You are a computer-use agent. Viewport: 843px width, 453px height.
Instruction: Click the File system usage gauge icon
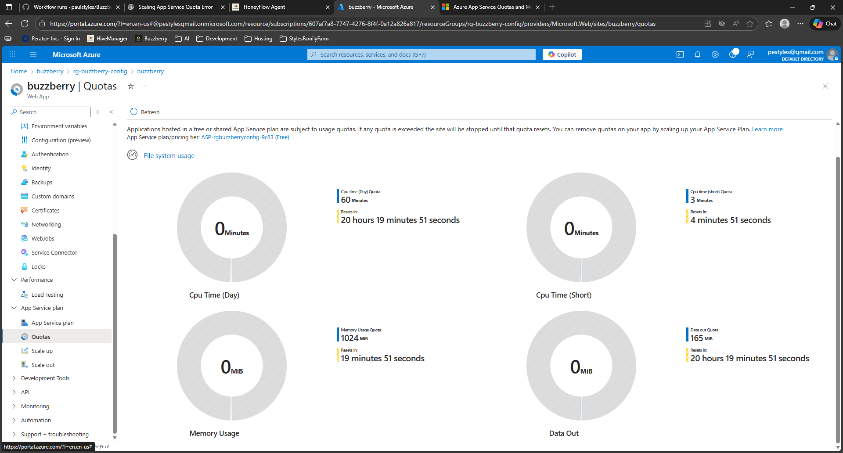(132, 155)
